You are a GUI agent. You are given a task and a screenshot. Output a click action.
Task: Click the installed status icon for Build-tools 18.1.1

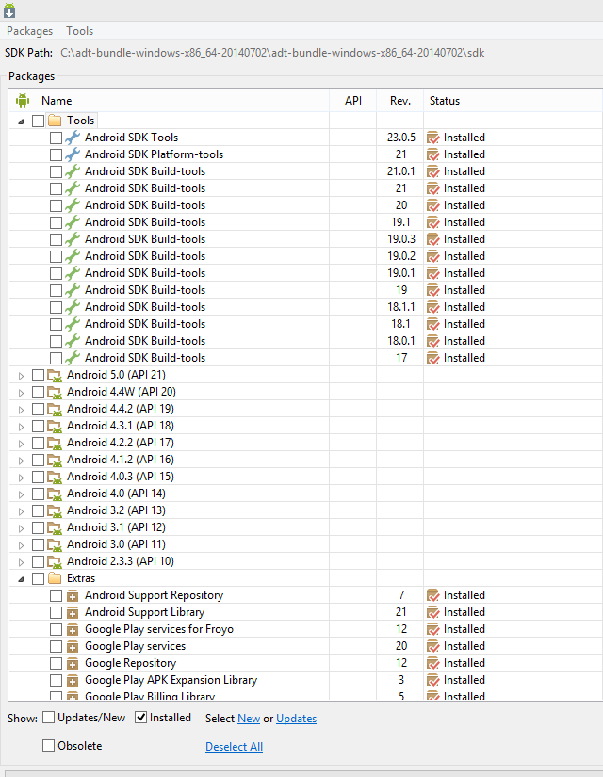click(x=432, y=307)
